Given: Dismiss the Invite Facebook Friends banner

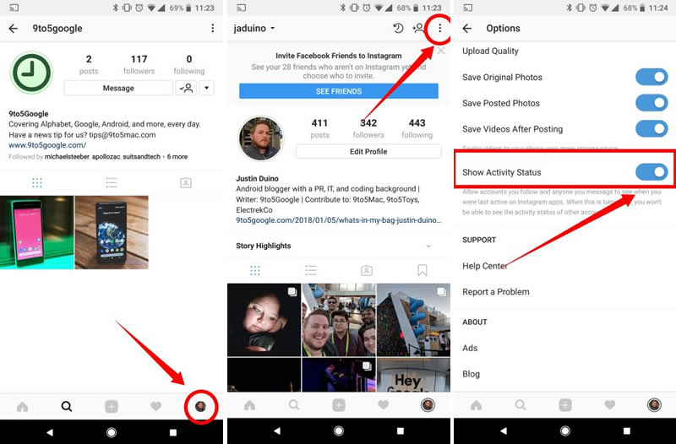Looking at the screenshot, I should (440, 51).
